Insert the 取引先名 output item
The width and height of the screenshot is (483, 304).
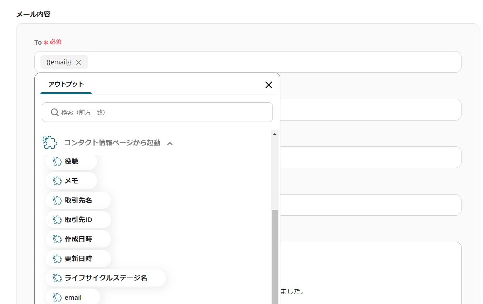(x=78, y=200)
